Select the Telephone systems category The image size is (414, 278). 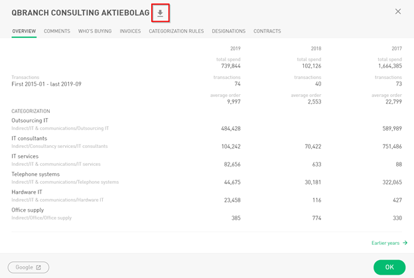point(35,174)
